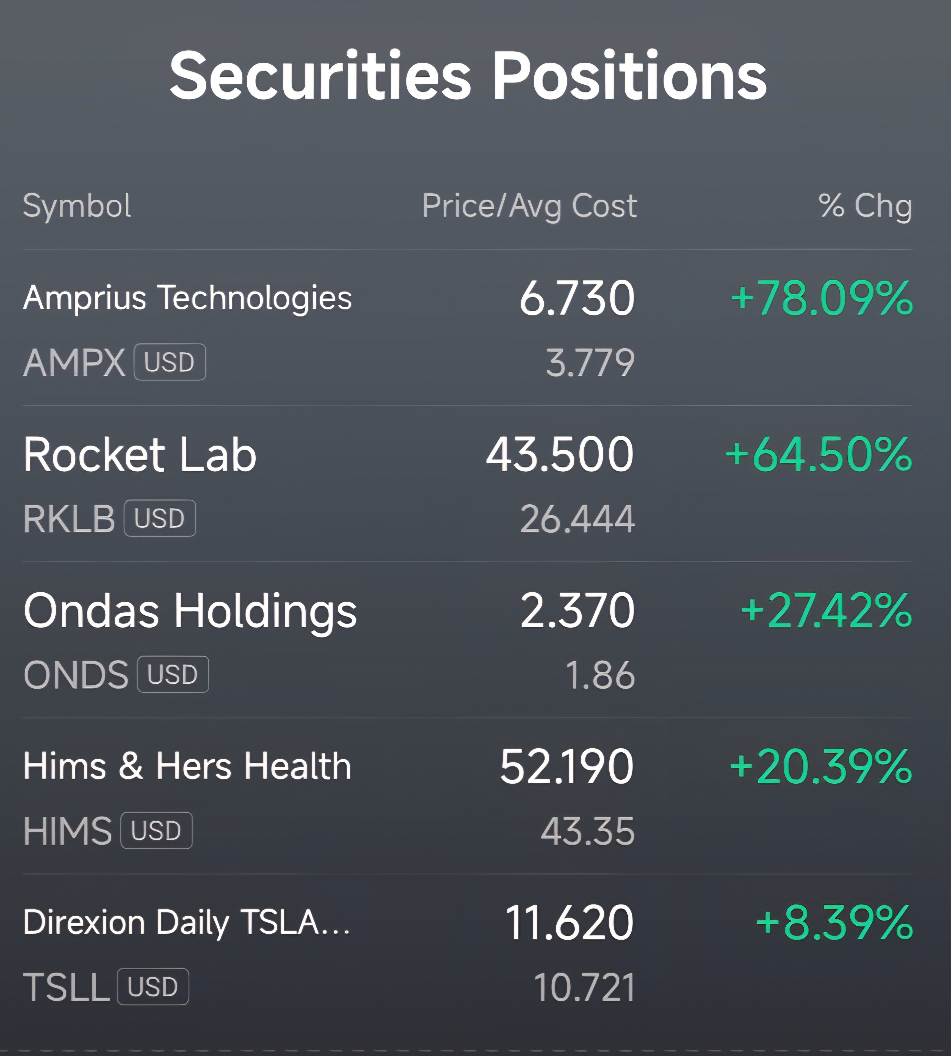Click the USD badge next to TSLL

153,986
